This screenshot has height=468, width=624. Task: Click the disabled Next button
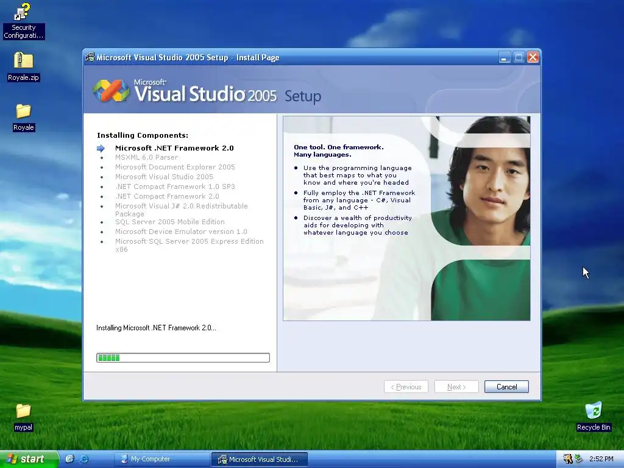(x=456, y=387)
